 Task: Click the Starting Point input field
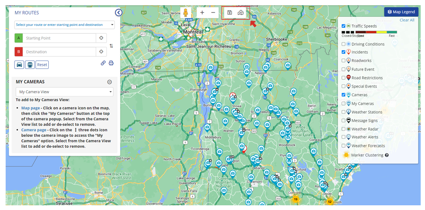[x=59, y=38]
